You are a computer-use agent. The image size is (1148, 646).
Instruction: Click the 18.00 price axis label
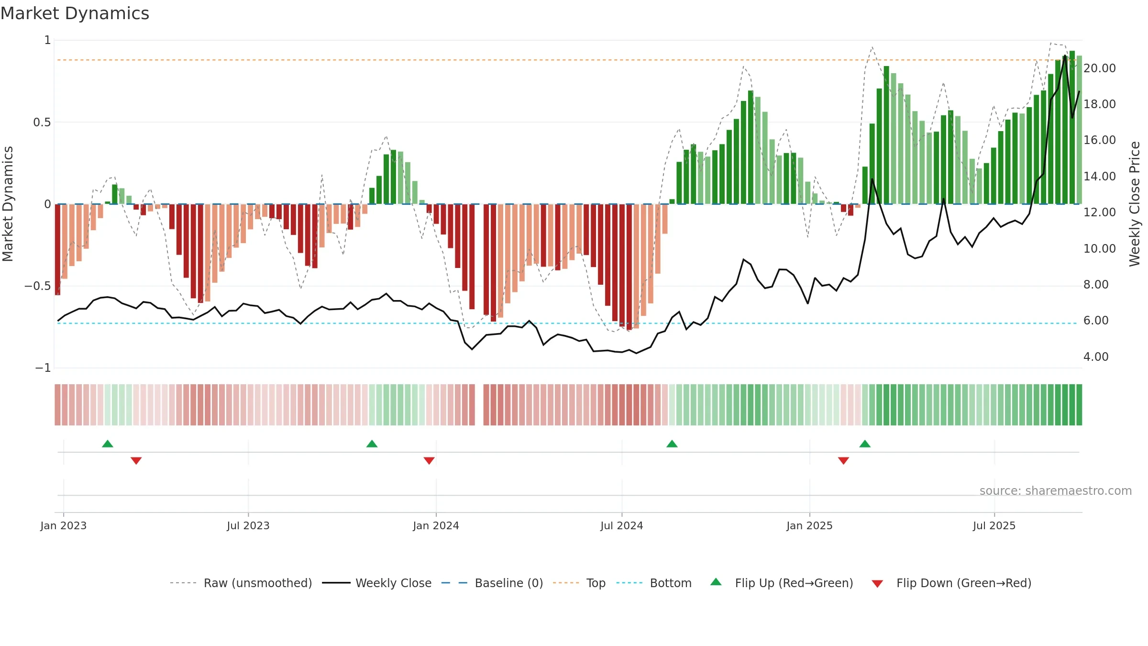[1100, 104]
